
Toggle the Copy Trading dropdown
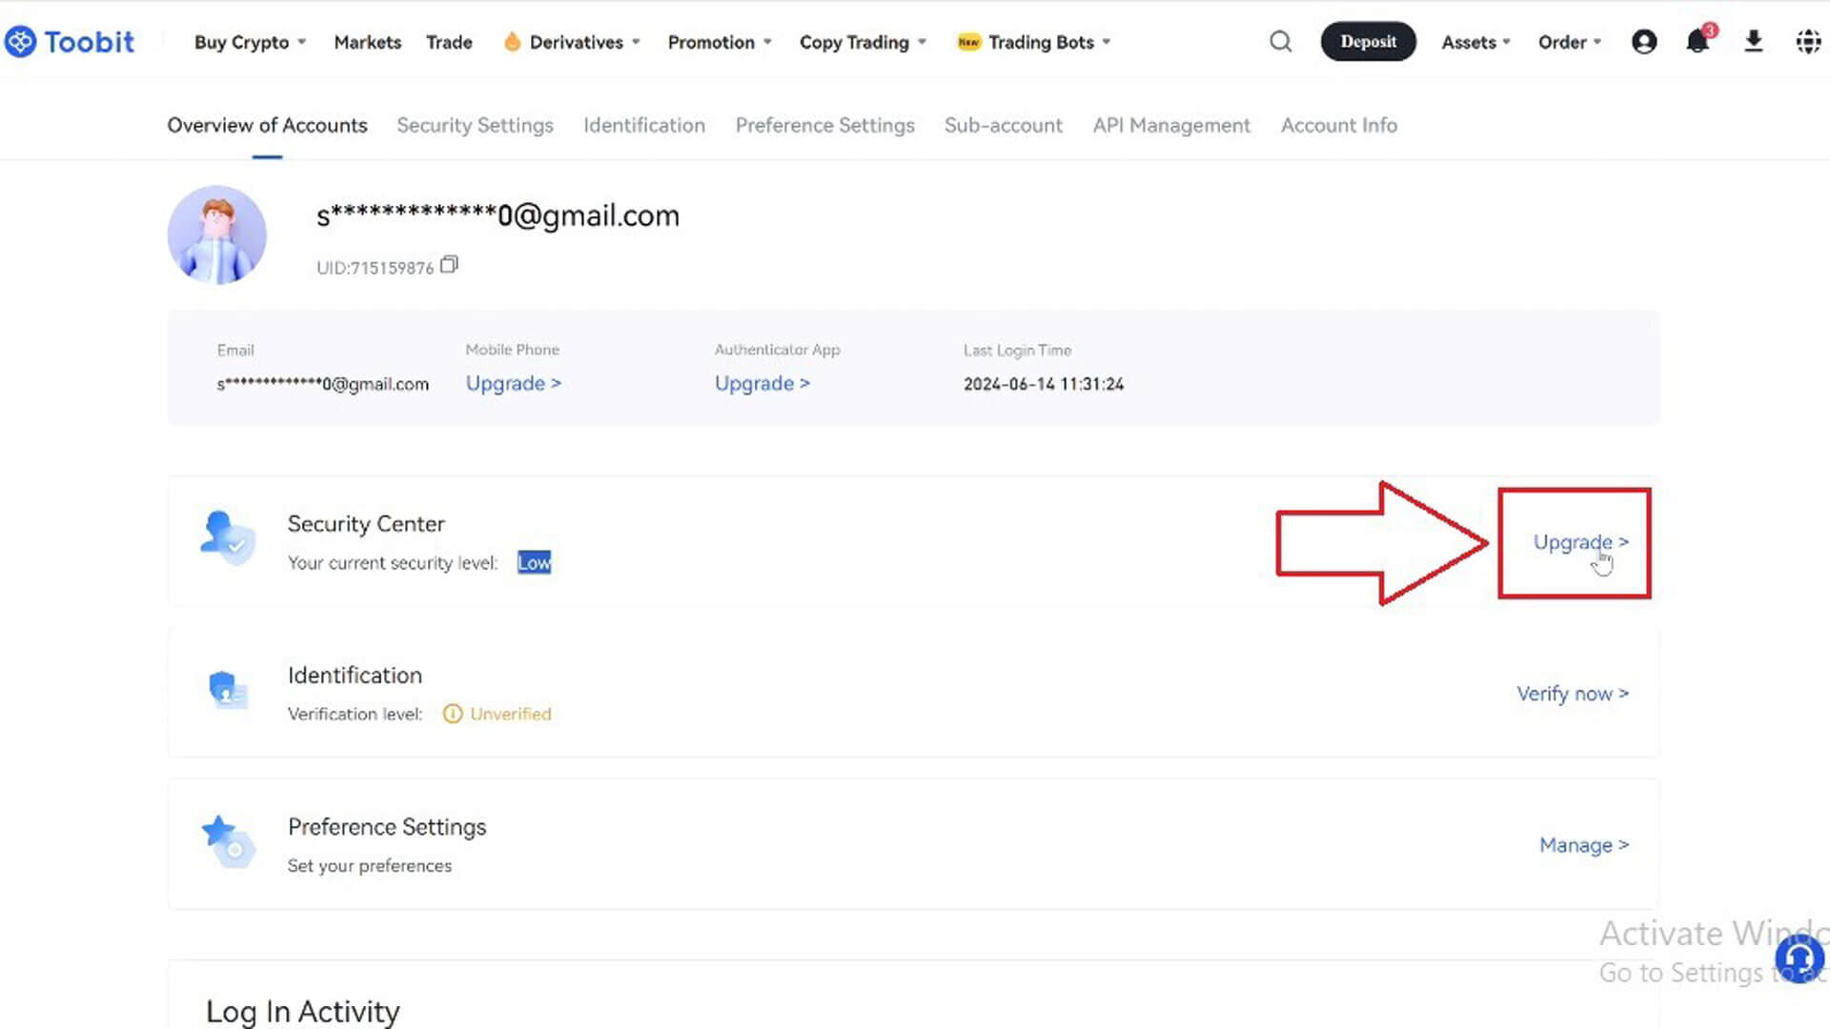coord(863,42)
